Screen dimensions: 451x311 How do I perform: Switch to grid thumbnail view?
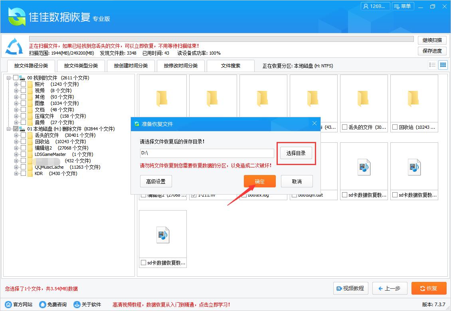point(443,65)
